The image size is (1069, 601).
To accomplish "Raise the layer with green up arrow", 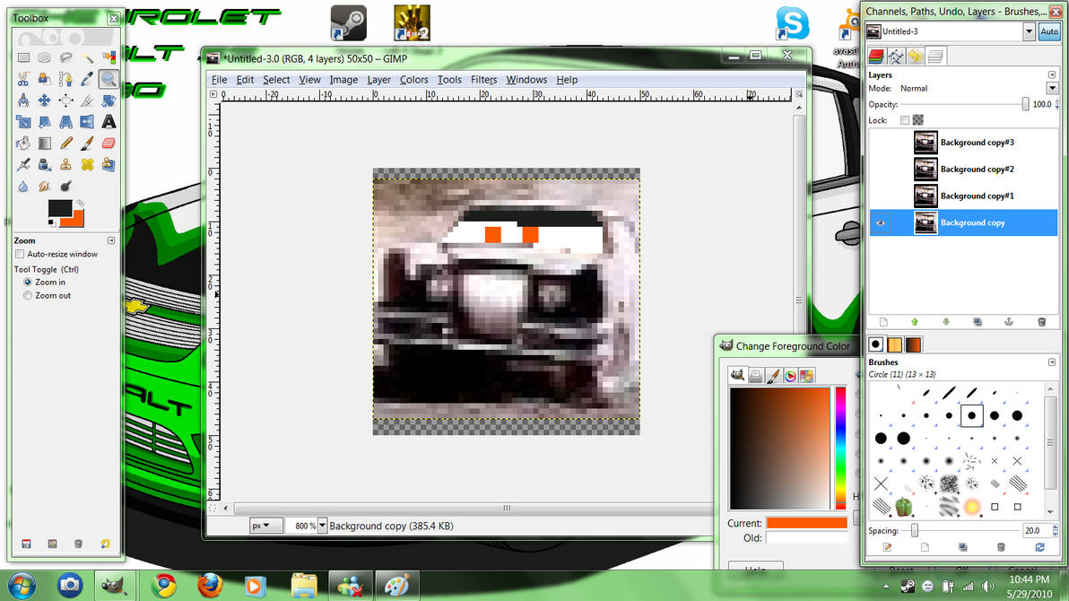I will 915,322.
